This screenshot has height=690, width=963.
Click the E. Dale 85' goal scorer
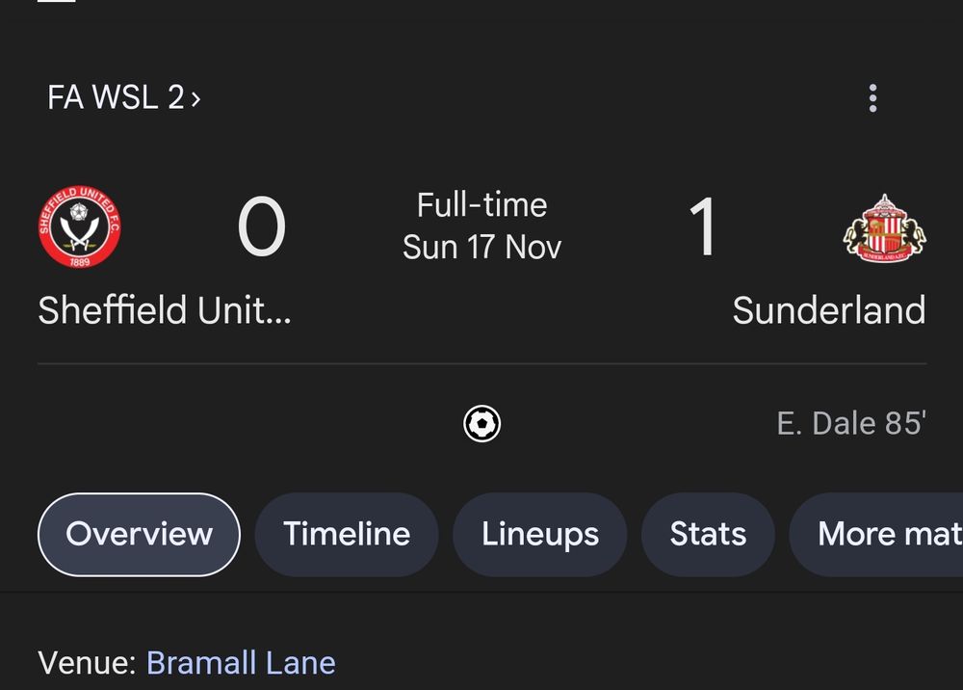(851, 423)
